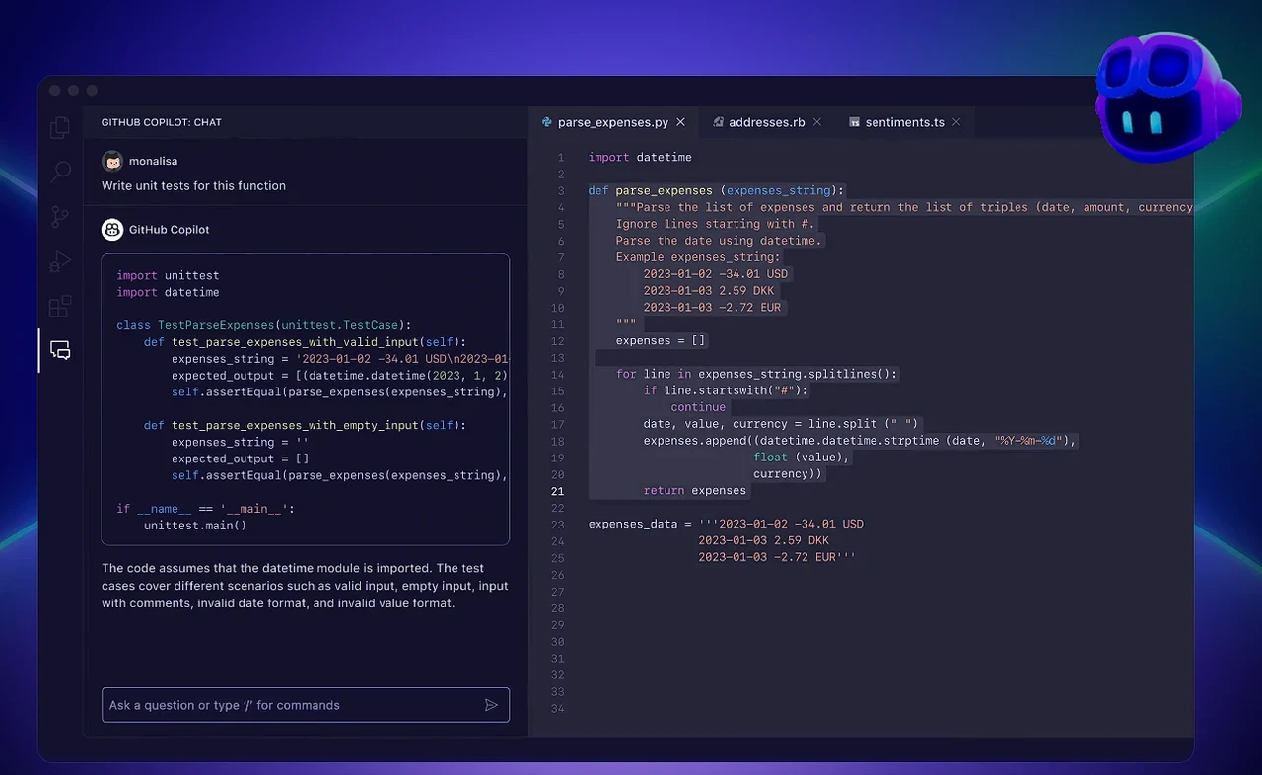This screenshot has width=1262, height=775.
Task: Select the Copilot Chat icon in sidebar
Action: [59, 350]
